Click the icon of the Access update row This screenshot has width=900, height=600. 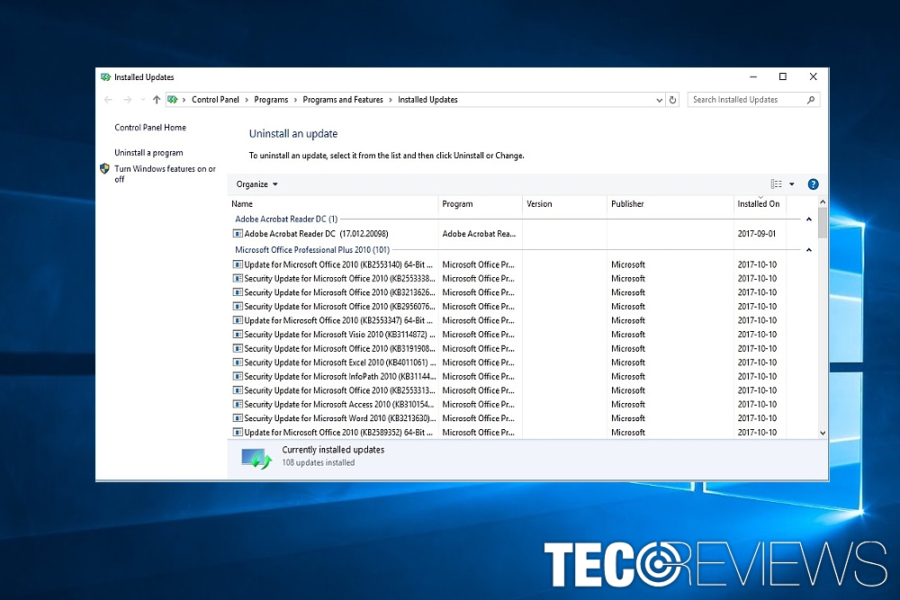click(x=238, y=405)
